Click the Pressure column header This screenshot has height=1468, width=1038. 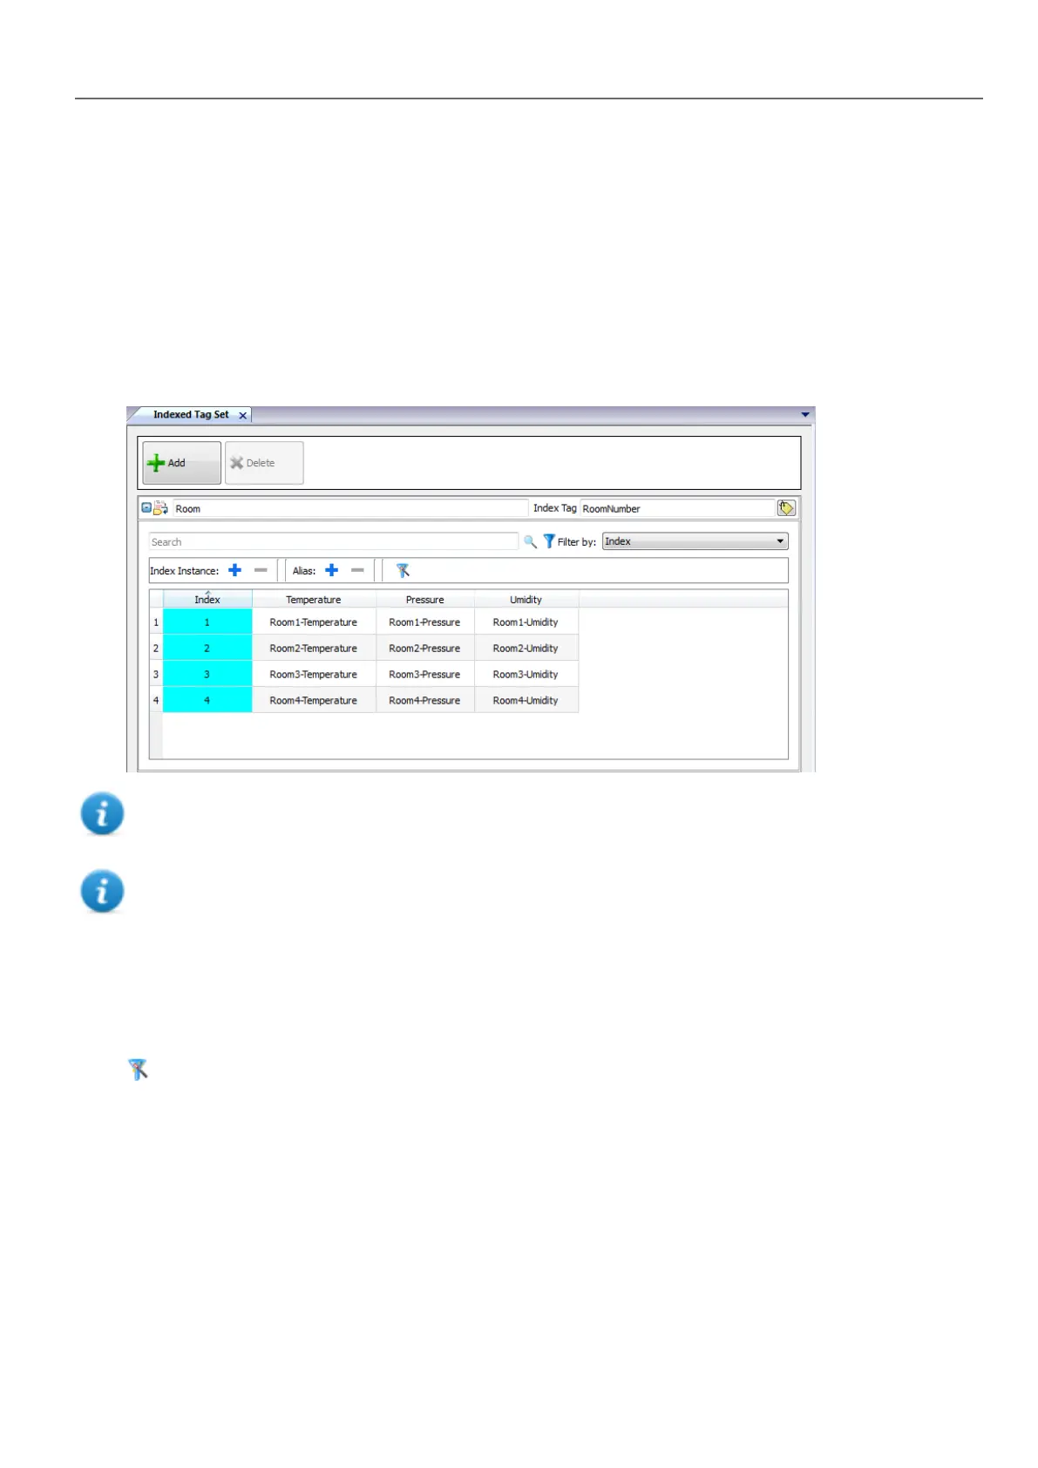(x=425, y=599)
